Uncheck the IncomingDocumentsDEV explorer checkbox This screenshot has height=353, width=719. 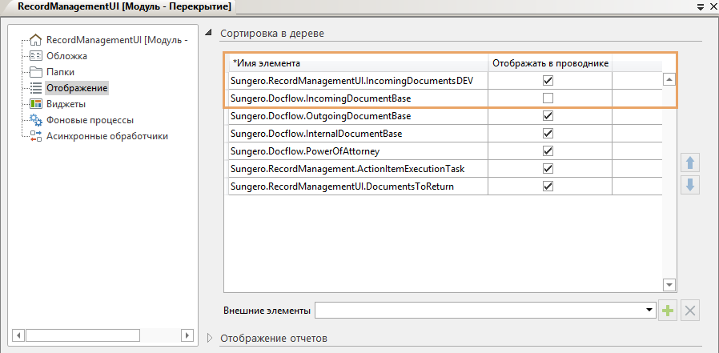(x=548, y=81)
